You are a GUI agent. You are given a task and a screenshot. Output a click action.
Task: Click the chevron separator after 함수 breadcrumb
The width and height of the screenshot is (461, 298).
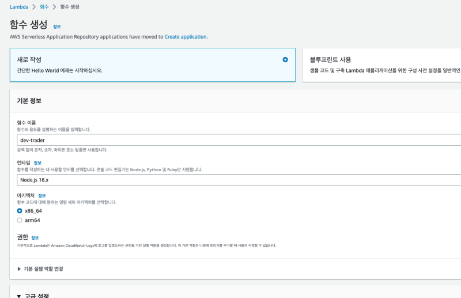point(54,7)
